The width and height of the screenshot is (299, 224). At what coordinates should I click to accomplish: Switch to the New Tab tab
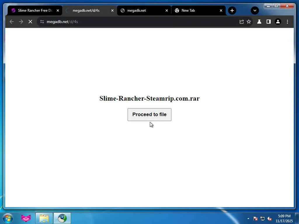[x=198, y=10]
